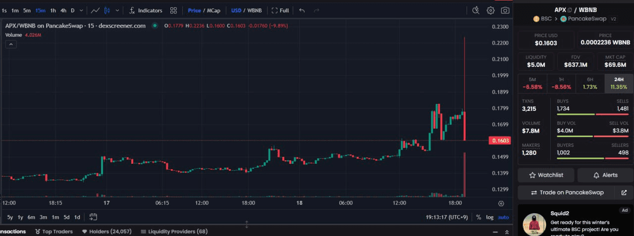Image resolution: width=634 pixels, height=236 pixels.
Task: Open the Squid2 ad thumbnail
Action: (x=534, y=225)
